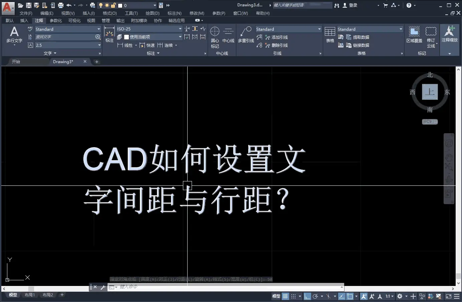Click the 使用当前项 color swatch
Screen dimensions: 462x302
126,37
